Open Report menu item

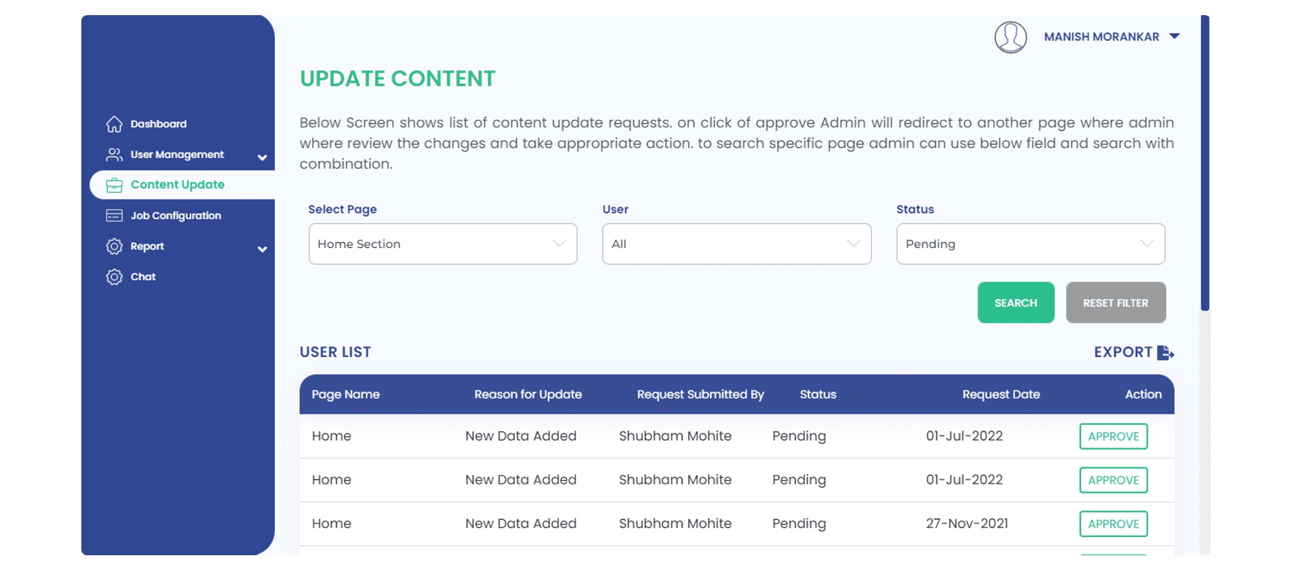click(x=147, y=246)
